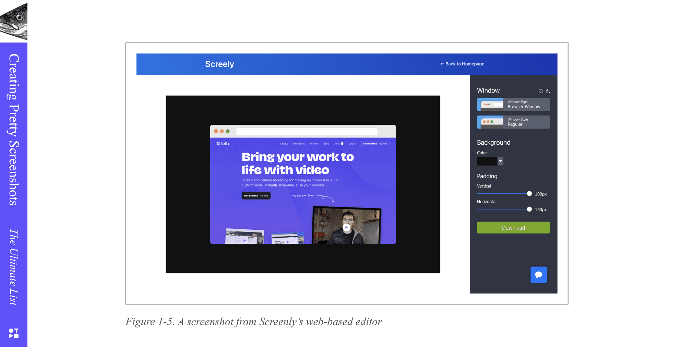Click the Window Style thumbnail image

pos(490,122)
